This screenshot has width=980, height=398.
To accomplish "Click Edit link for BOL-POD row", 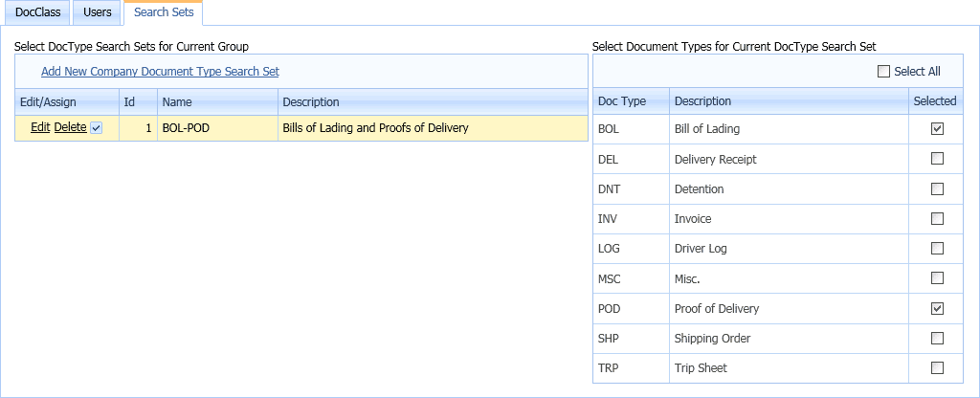I will click(x=40, y=127).
